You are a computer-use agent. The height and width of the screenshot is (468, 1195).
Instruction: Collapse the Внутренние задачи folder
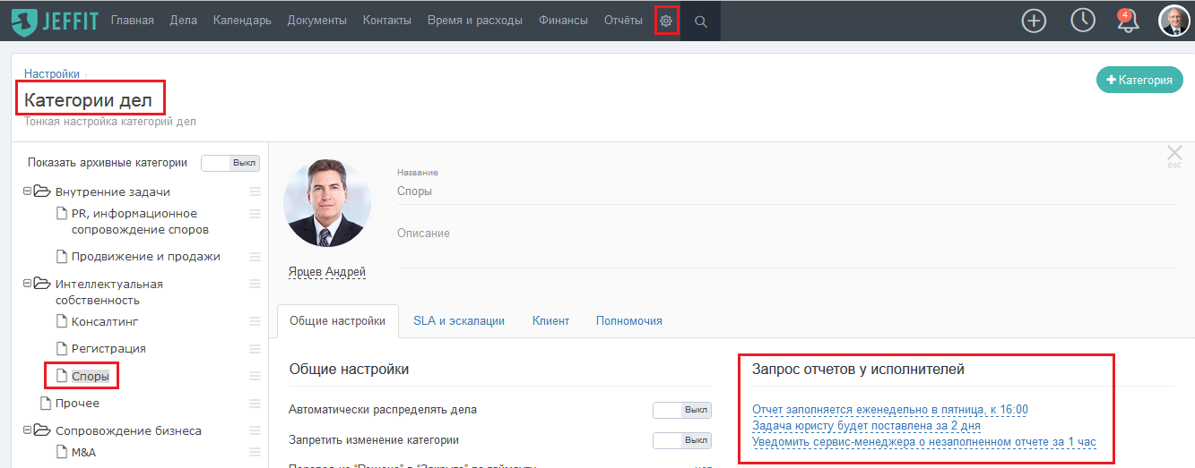28,191
